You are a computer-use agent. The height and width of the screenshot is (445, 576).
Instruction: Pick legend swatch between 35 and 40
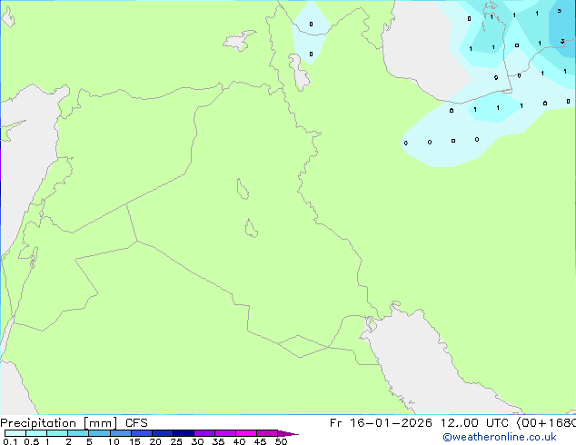point(224,433)
